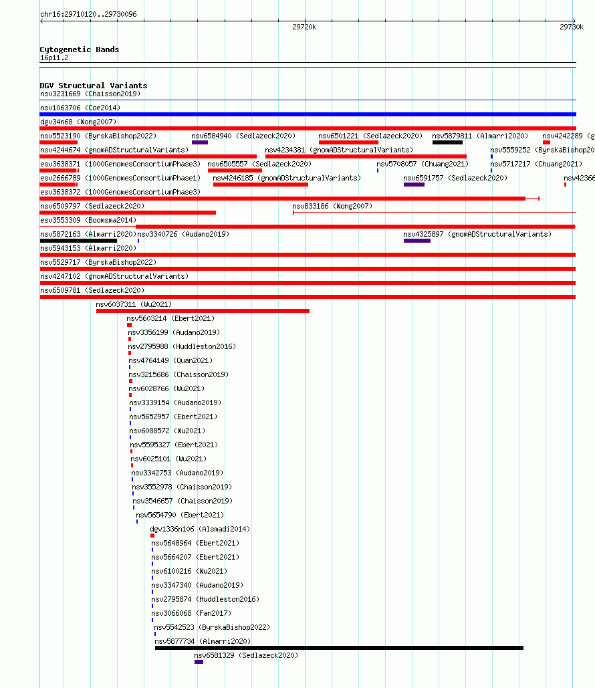Image resolution: width=595 pixels, height=688 pixels.
Task: Click the nsv5872163 (Almarri2020) black bar
Action: point(78,241)
